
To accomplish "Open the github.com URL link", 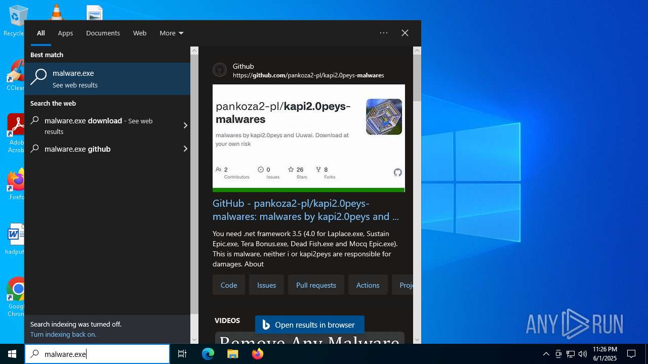I will pos(308,75).
